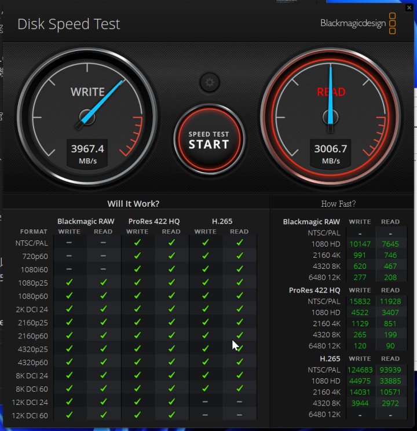The width and height of the screenshot is (417, 431).
Task: Start the speed test
Action: (209, 140)
